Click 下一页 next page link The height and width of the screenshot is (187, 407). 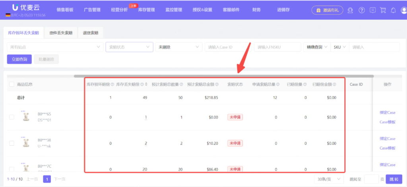[60, 179]
